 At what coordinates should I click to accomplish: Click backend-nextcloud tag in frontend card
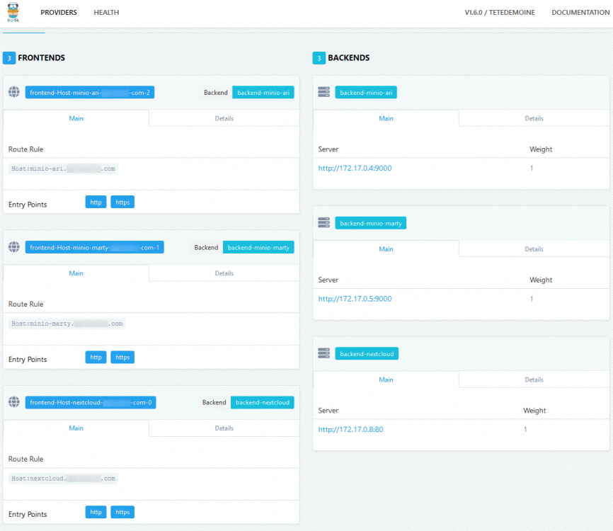pyautogui.click(x=263, y=402)
